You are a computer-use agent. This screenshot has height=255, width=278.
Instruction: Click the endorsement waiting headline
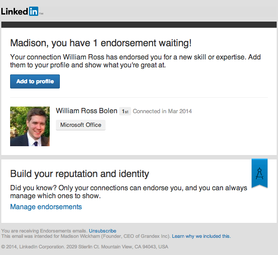[101, 43]
